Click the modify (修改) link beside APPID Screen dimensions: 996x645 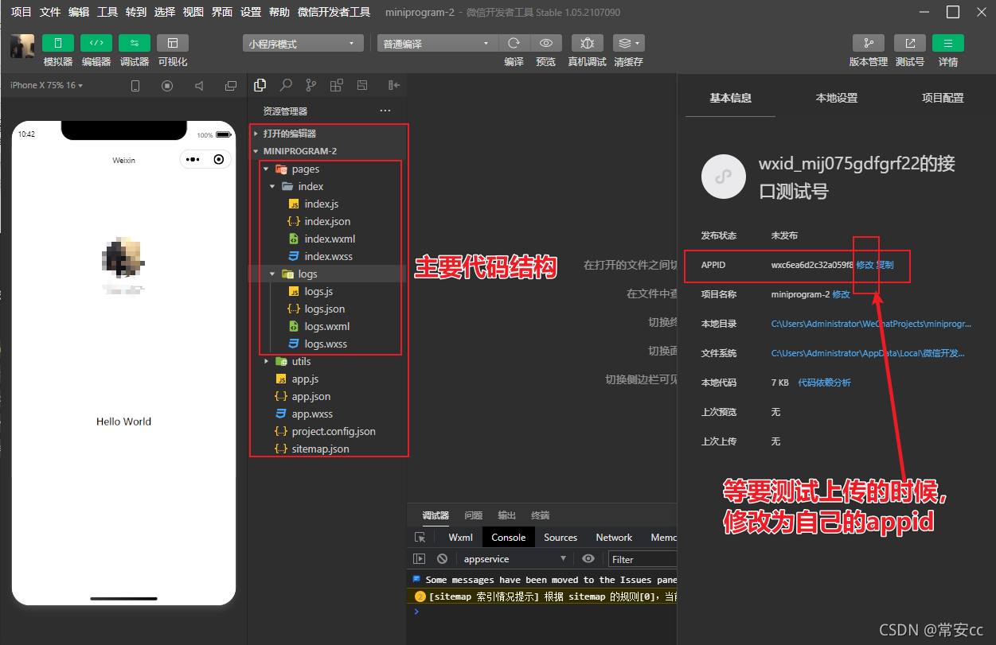[x=865, y=264]
